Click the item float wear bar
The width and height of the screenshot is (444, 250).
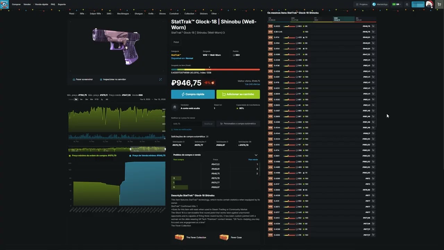coord(215,69)
